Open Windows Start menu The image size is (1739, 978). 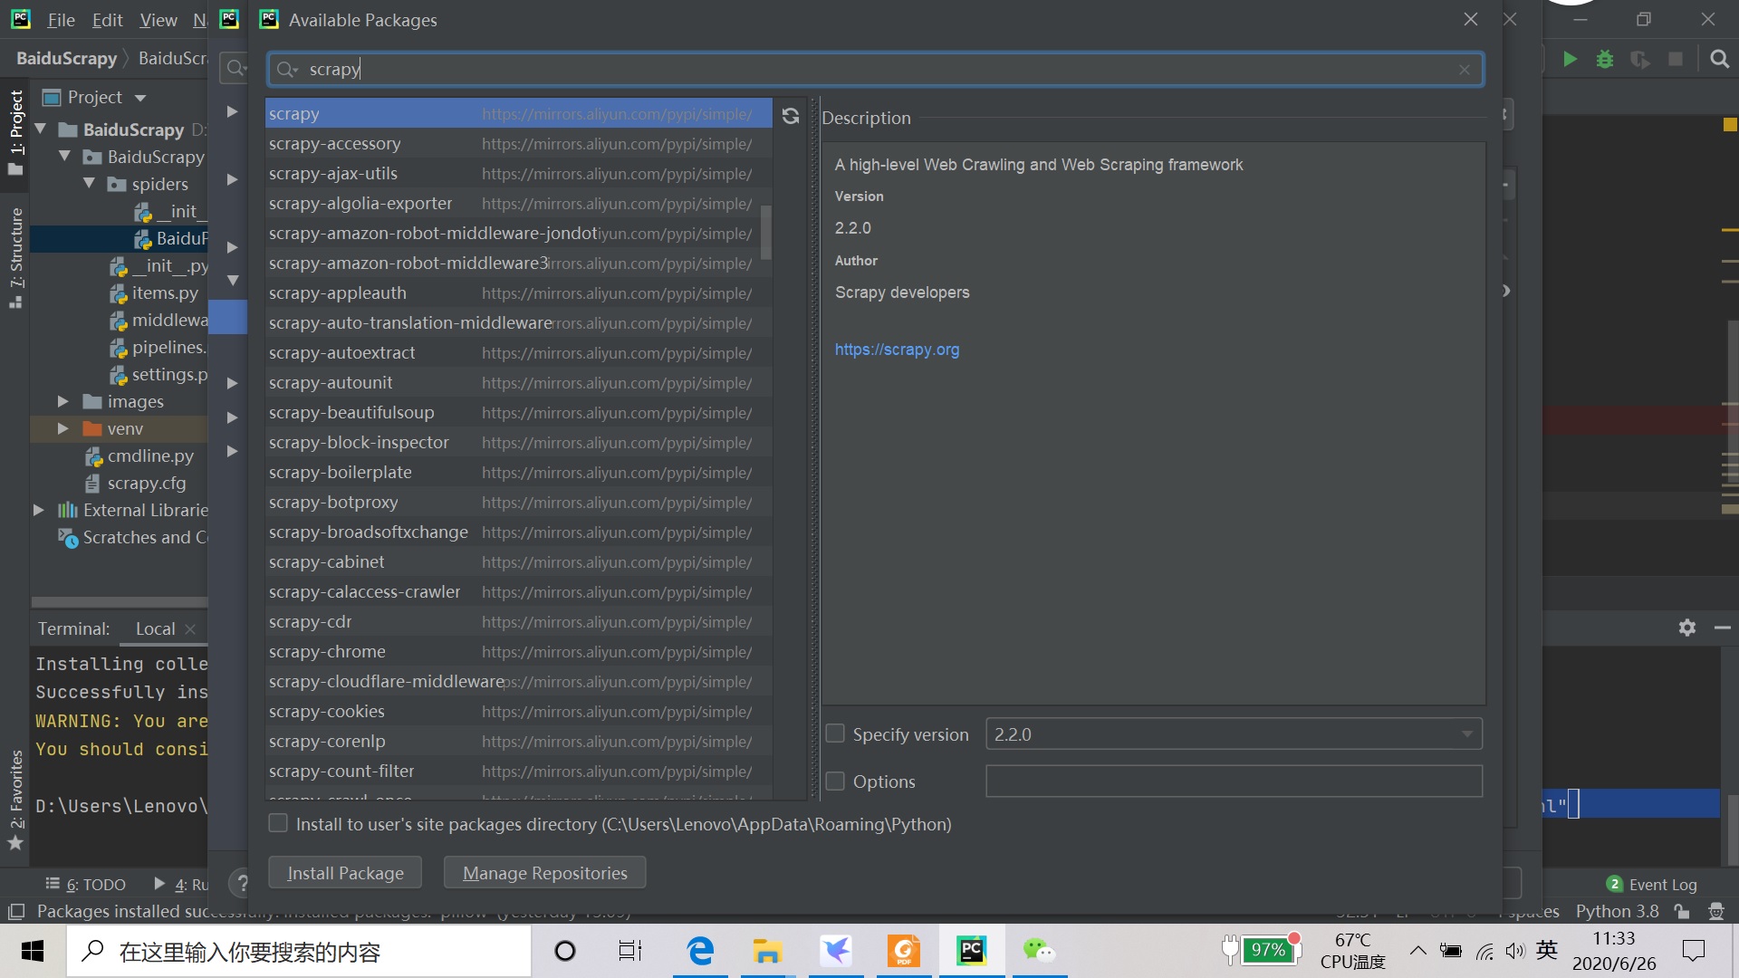coord(33,951)
